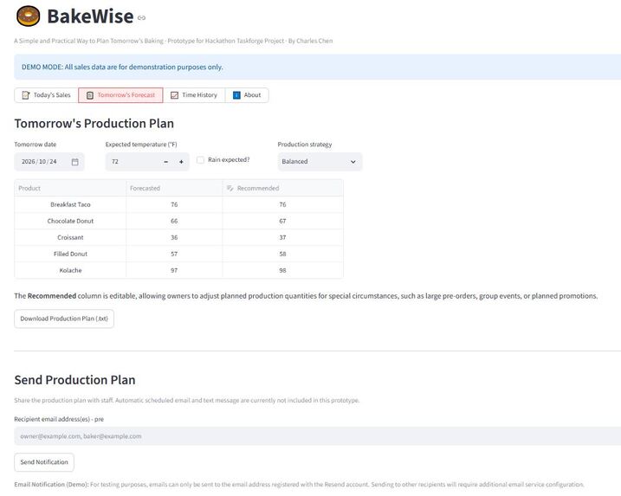
Task: Edit Filled Donut recommended value 58
Action: (282, 254)
